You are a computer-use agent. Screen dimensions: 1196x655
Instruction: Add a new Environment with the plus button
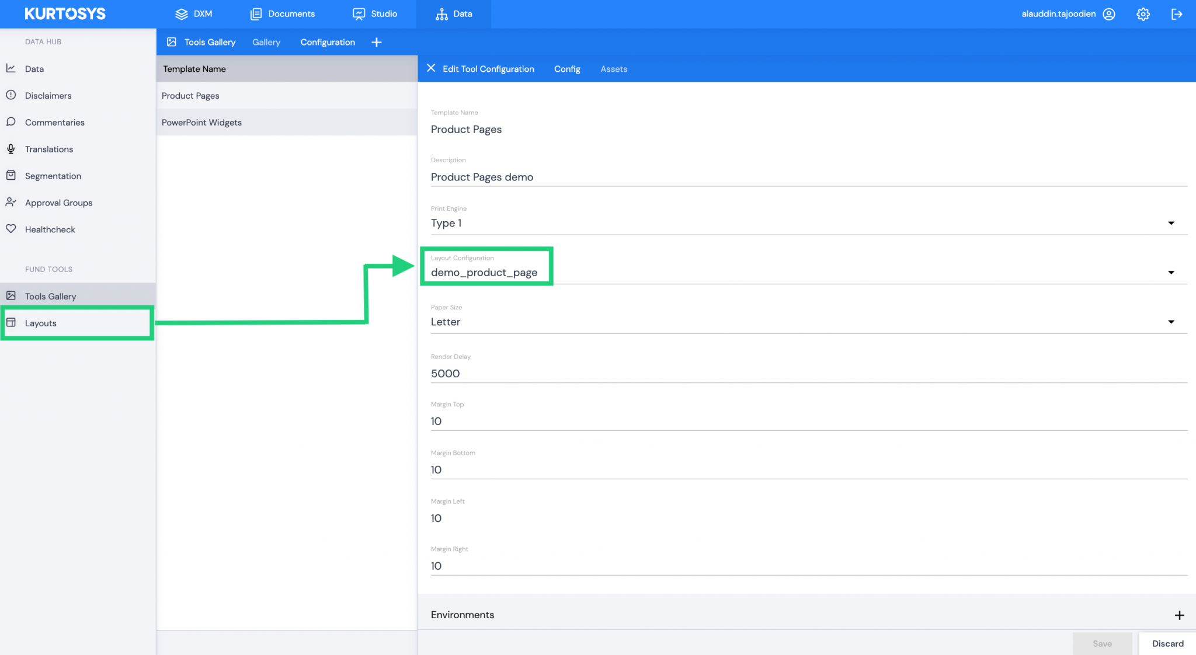(1179, 615)
